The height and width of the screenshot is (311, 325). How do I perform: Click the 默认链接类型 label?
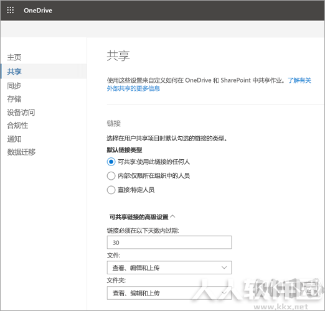[x=125, y=150]
